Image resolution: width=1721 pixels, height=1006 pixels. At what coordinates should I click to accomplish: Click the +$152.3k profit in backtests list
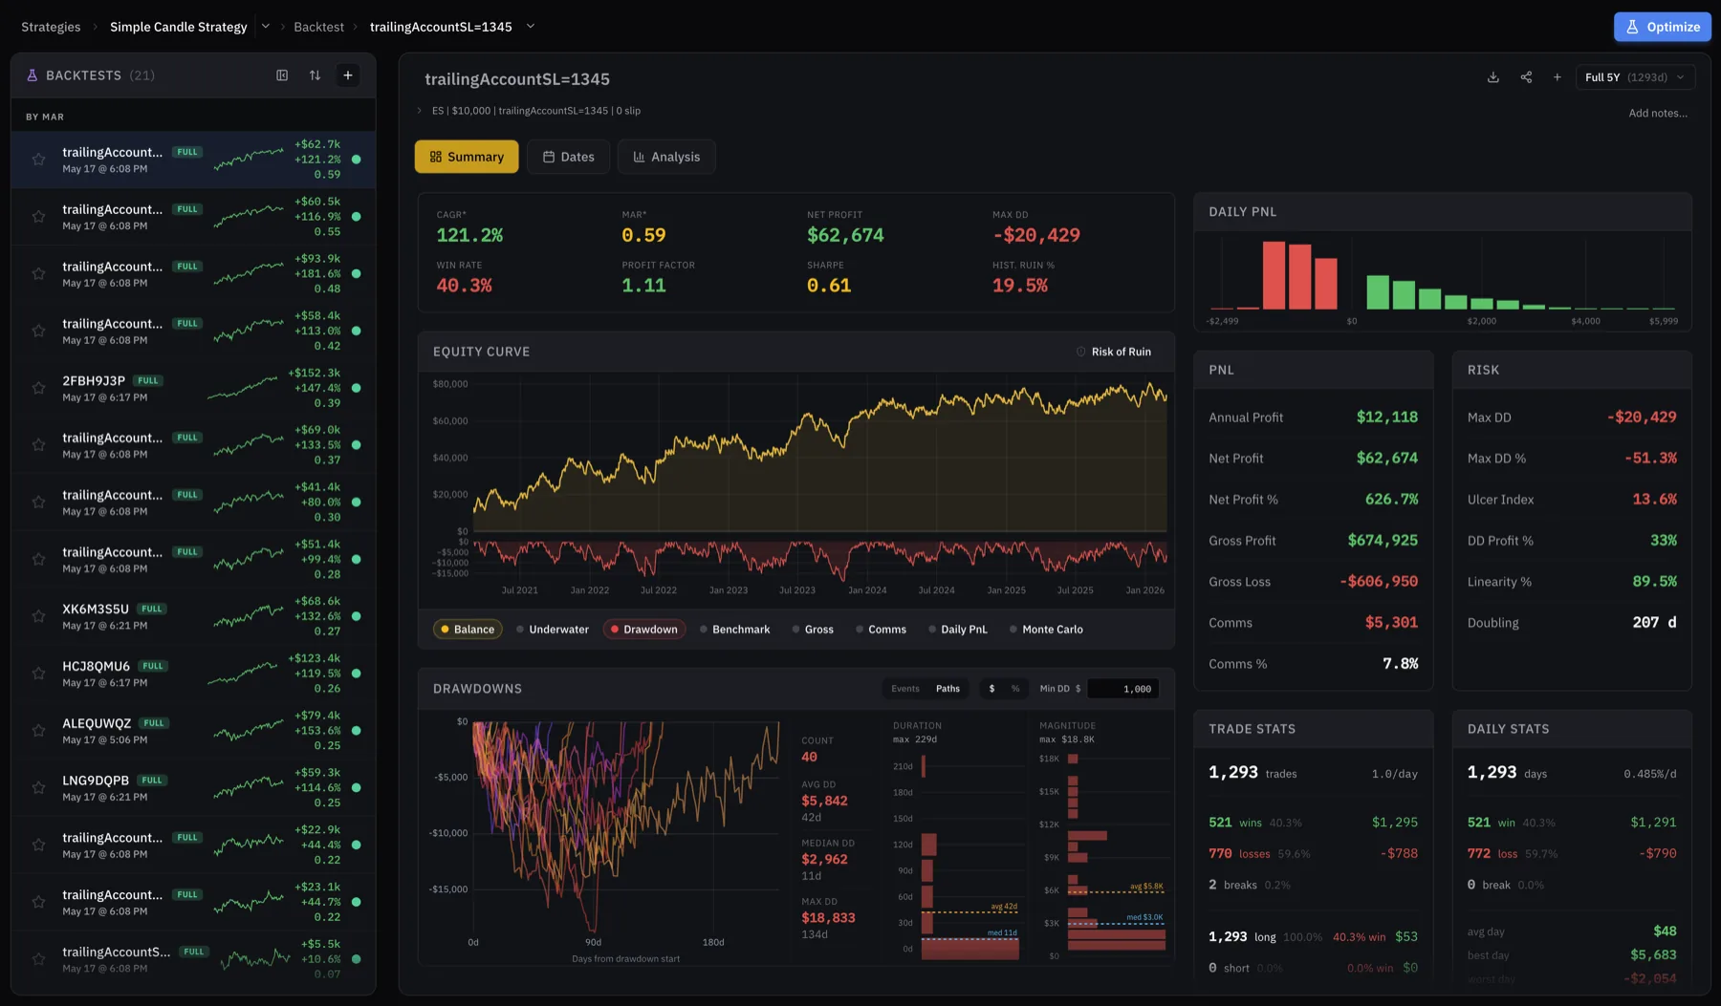pos(314,373)
